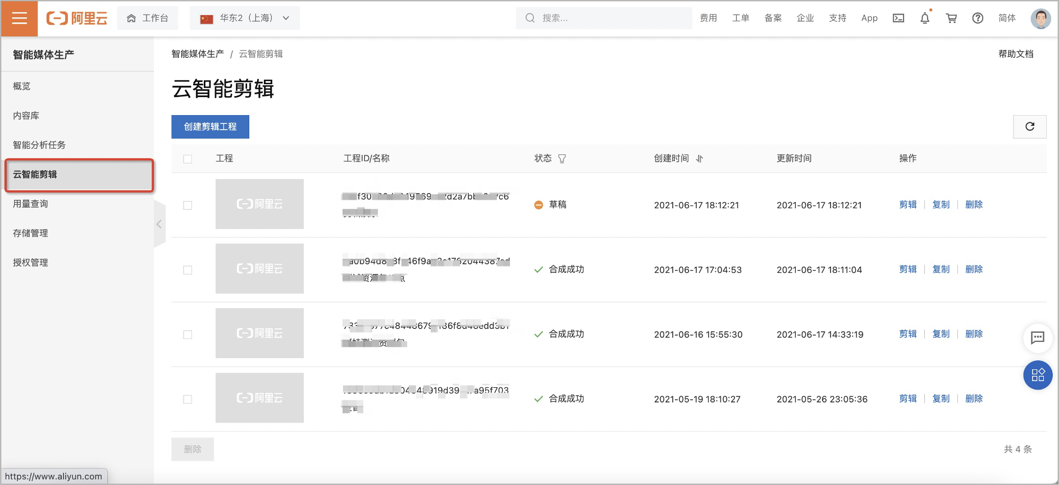Screen dimensions: 1059x485
Task: Sort by creation time icon
Action: [x=700, y=159]
